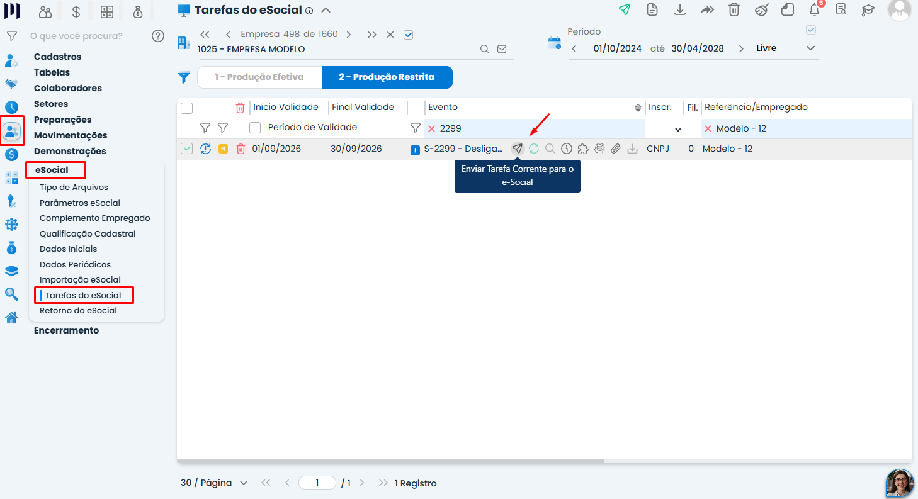The width and height of the screenshot is (918, 499).
Task: Open the attachment paperclip on S-2299 row
Action: click(616, 149)
